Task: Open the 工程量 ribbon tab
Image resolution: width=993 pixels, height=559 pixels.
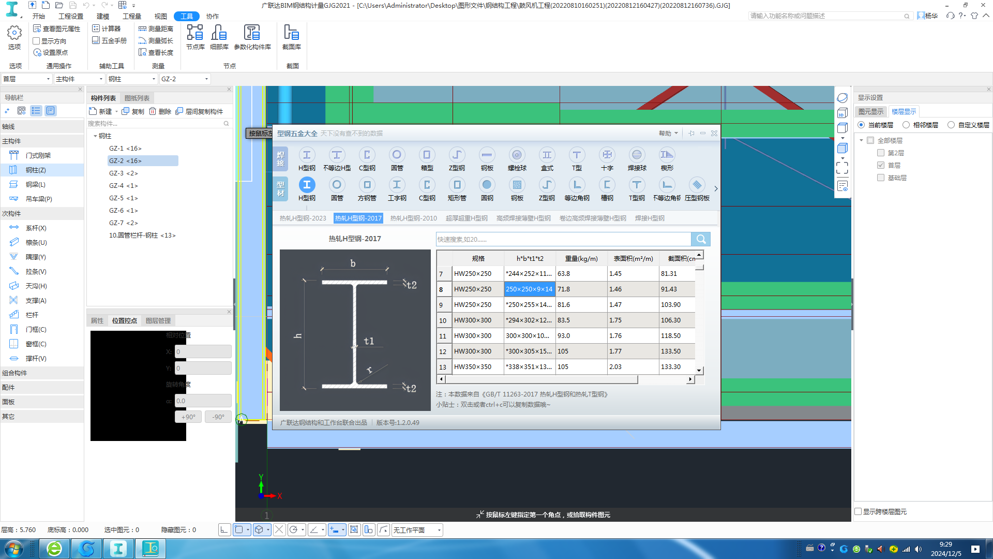Action: (x=132, y=16)
